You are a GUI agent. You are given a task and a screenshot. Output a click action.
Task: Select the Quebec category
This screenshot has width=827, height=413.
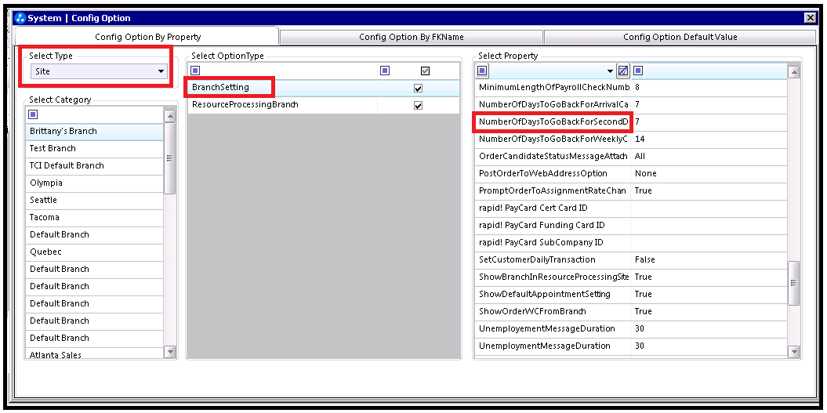point(95,252)
